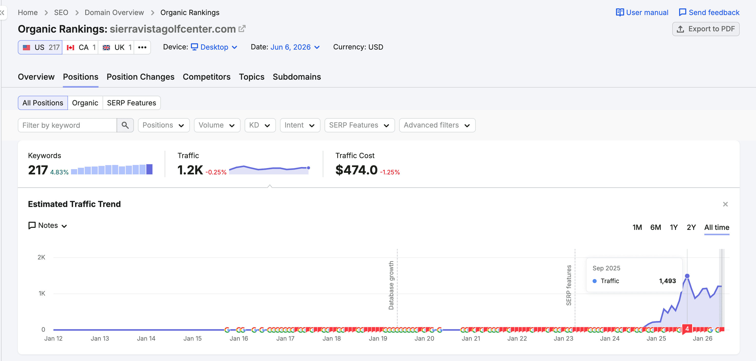Open external link to sierravistagolfcenter.com
The width and height of the screenshot is (756, 361).
tap(242, 29)
